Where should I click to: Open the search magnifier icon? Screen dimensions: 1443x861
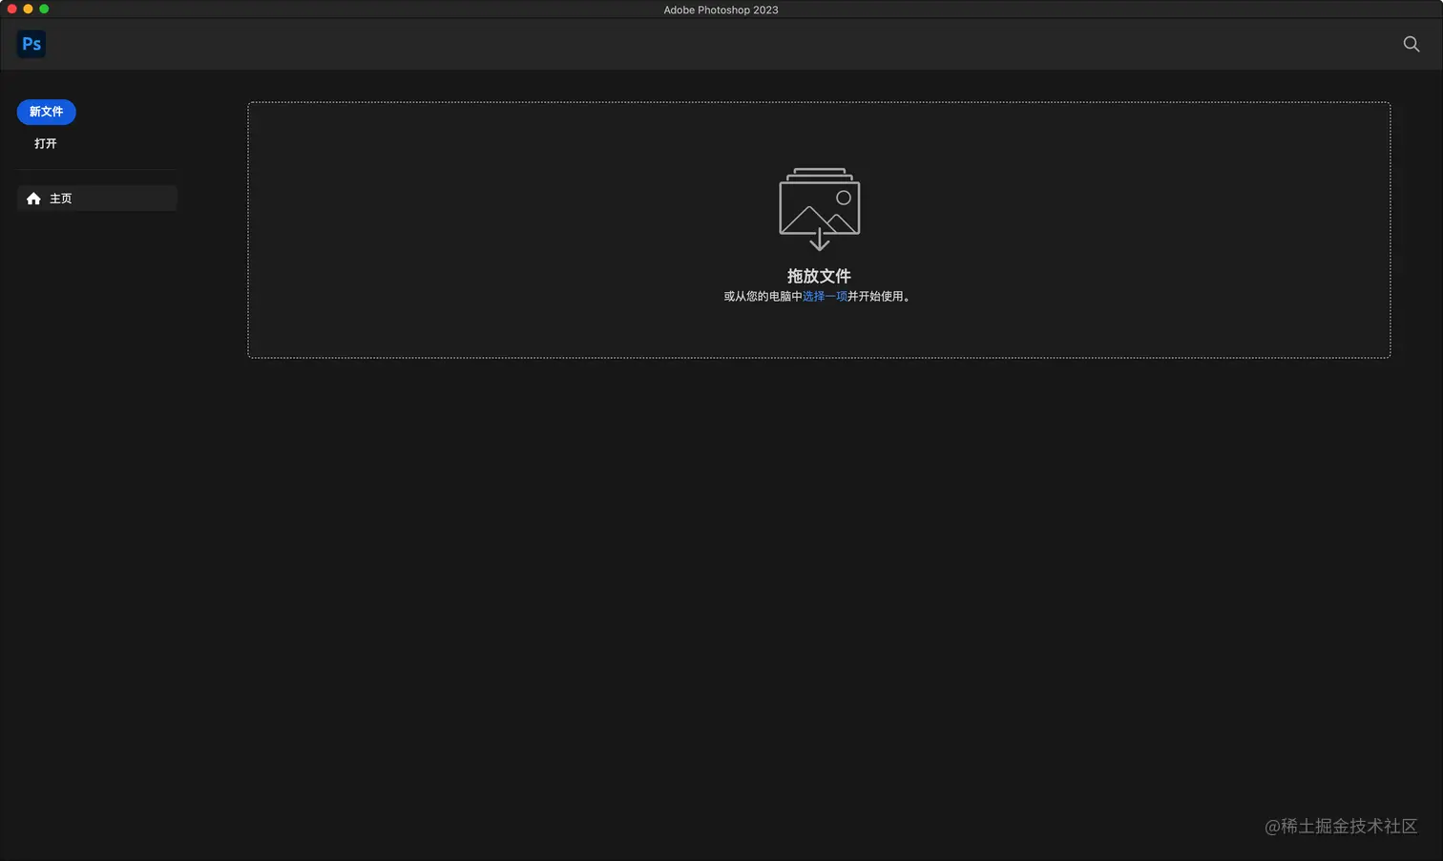pyautogui.click(x=1412, y=44)
